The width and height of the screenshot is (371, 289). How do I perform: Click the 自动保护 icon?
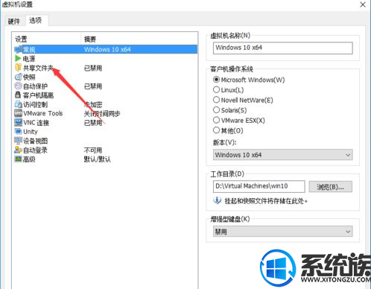[x=18, y=86]
